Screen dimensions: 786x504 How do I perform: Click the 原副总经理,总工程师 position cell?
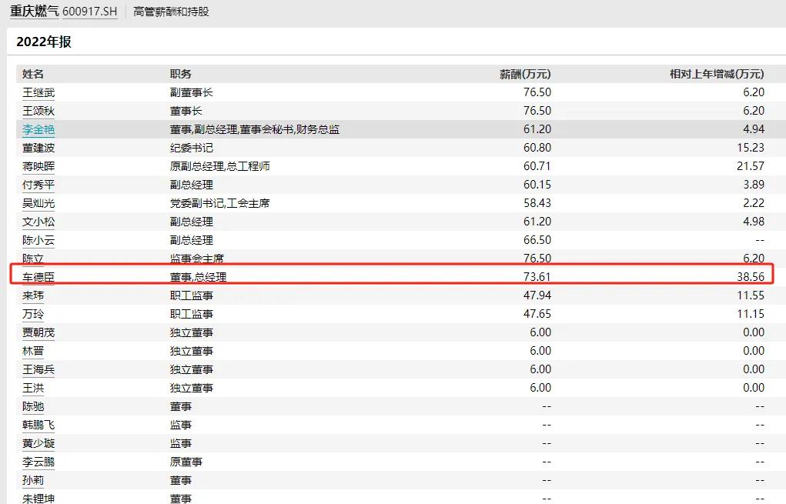(x=219, y=166)
